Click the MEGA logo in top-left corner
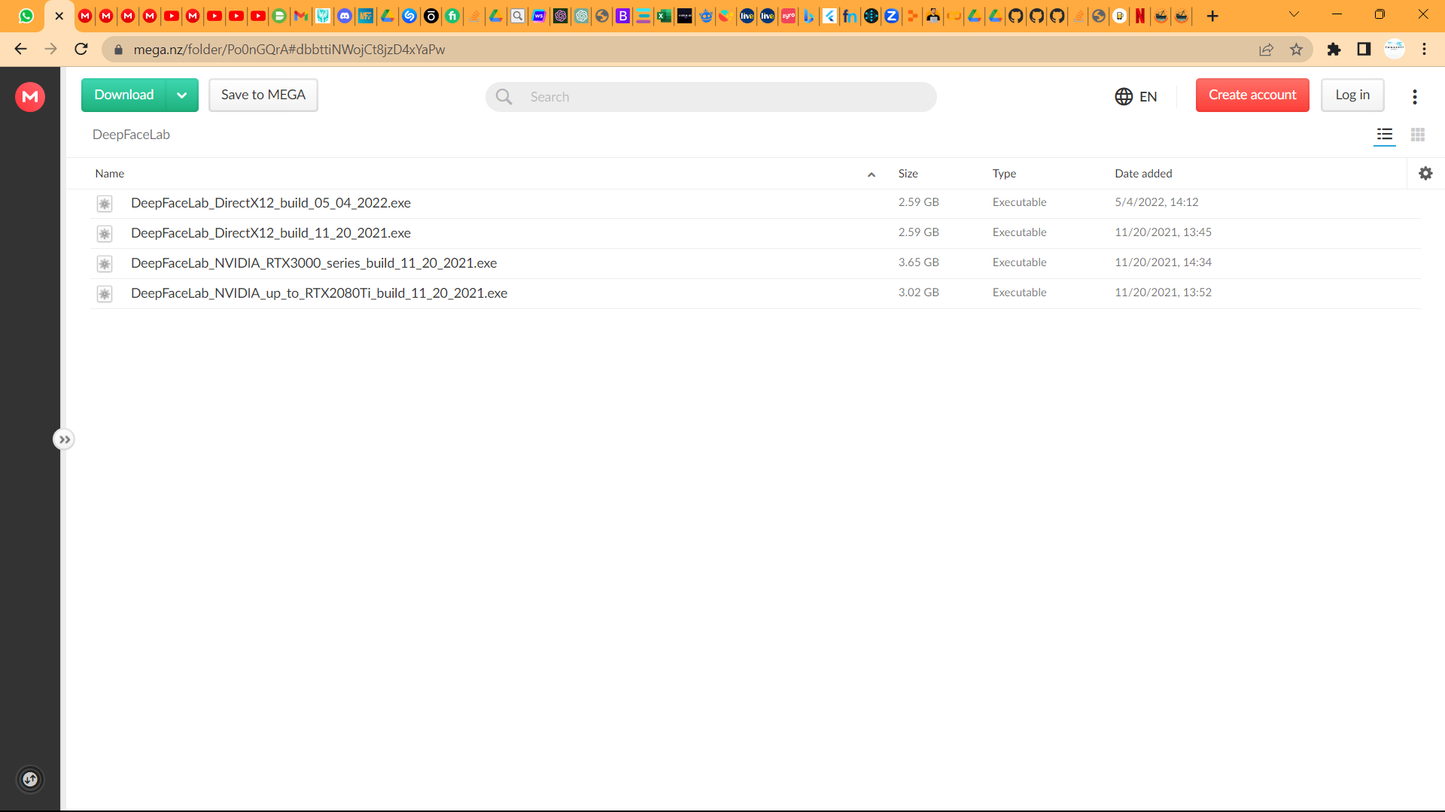This screenshot has width=1445, height=812. click(29, 96)
